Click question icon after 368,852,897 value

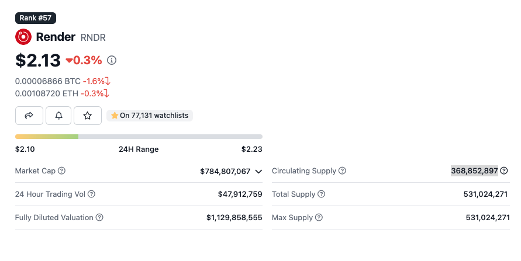504,170
